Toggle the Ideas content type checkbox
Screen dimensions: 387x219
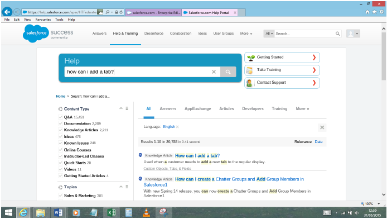pos(60,136)
